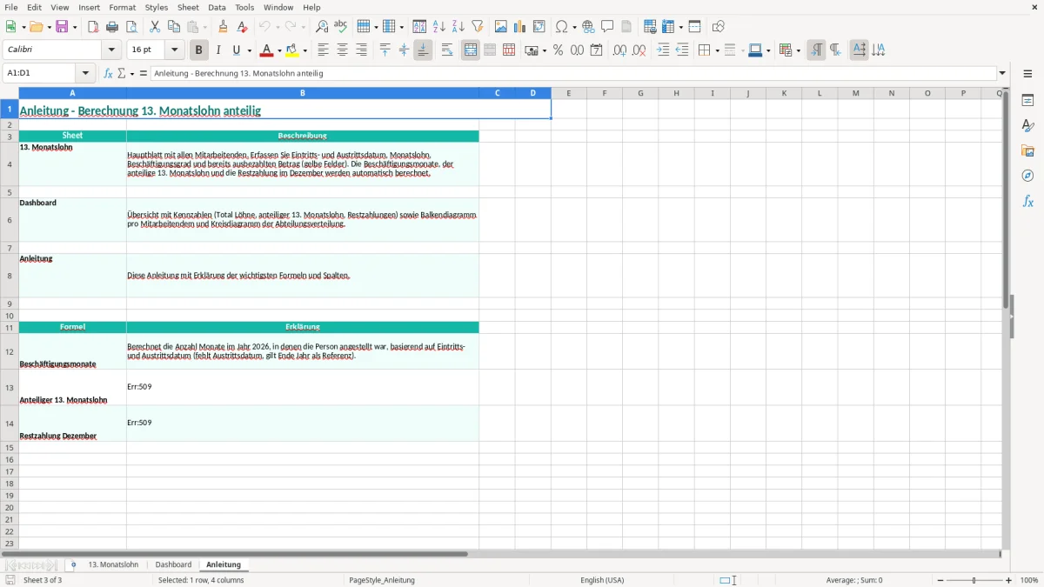Insert a hyperlink
Screen dimensions: 1044x587
(589, 27)
